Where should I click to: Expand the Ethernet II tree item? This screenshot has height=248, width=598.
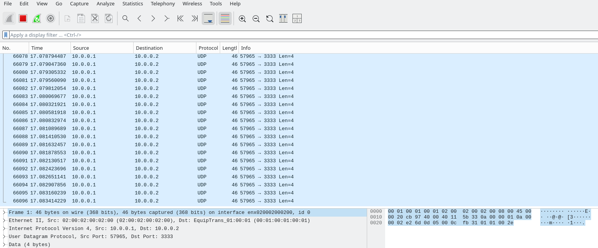[x=4, y=220]
